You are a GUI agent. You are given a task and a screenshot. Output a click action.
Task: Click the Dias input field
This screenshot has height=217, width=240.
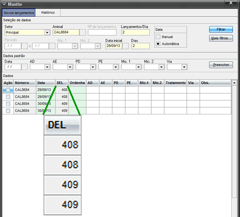(141, 46)
